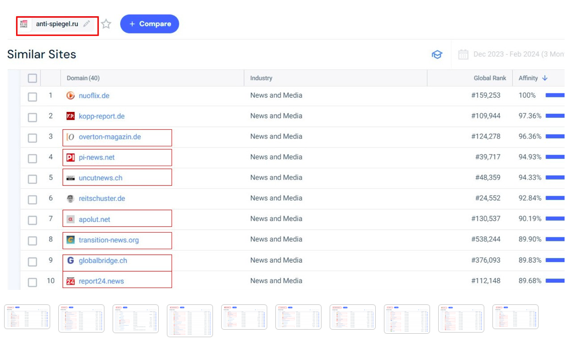Visit the transition-news.org domain link

point(109,240)
